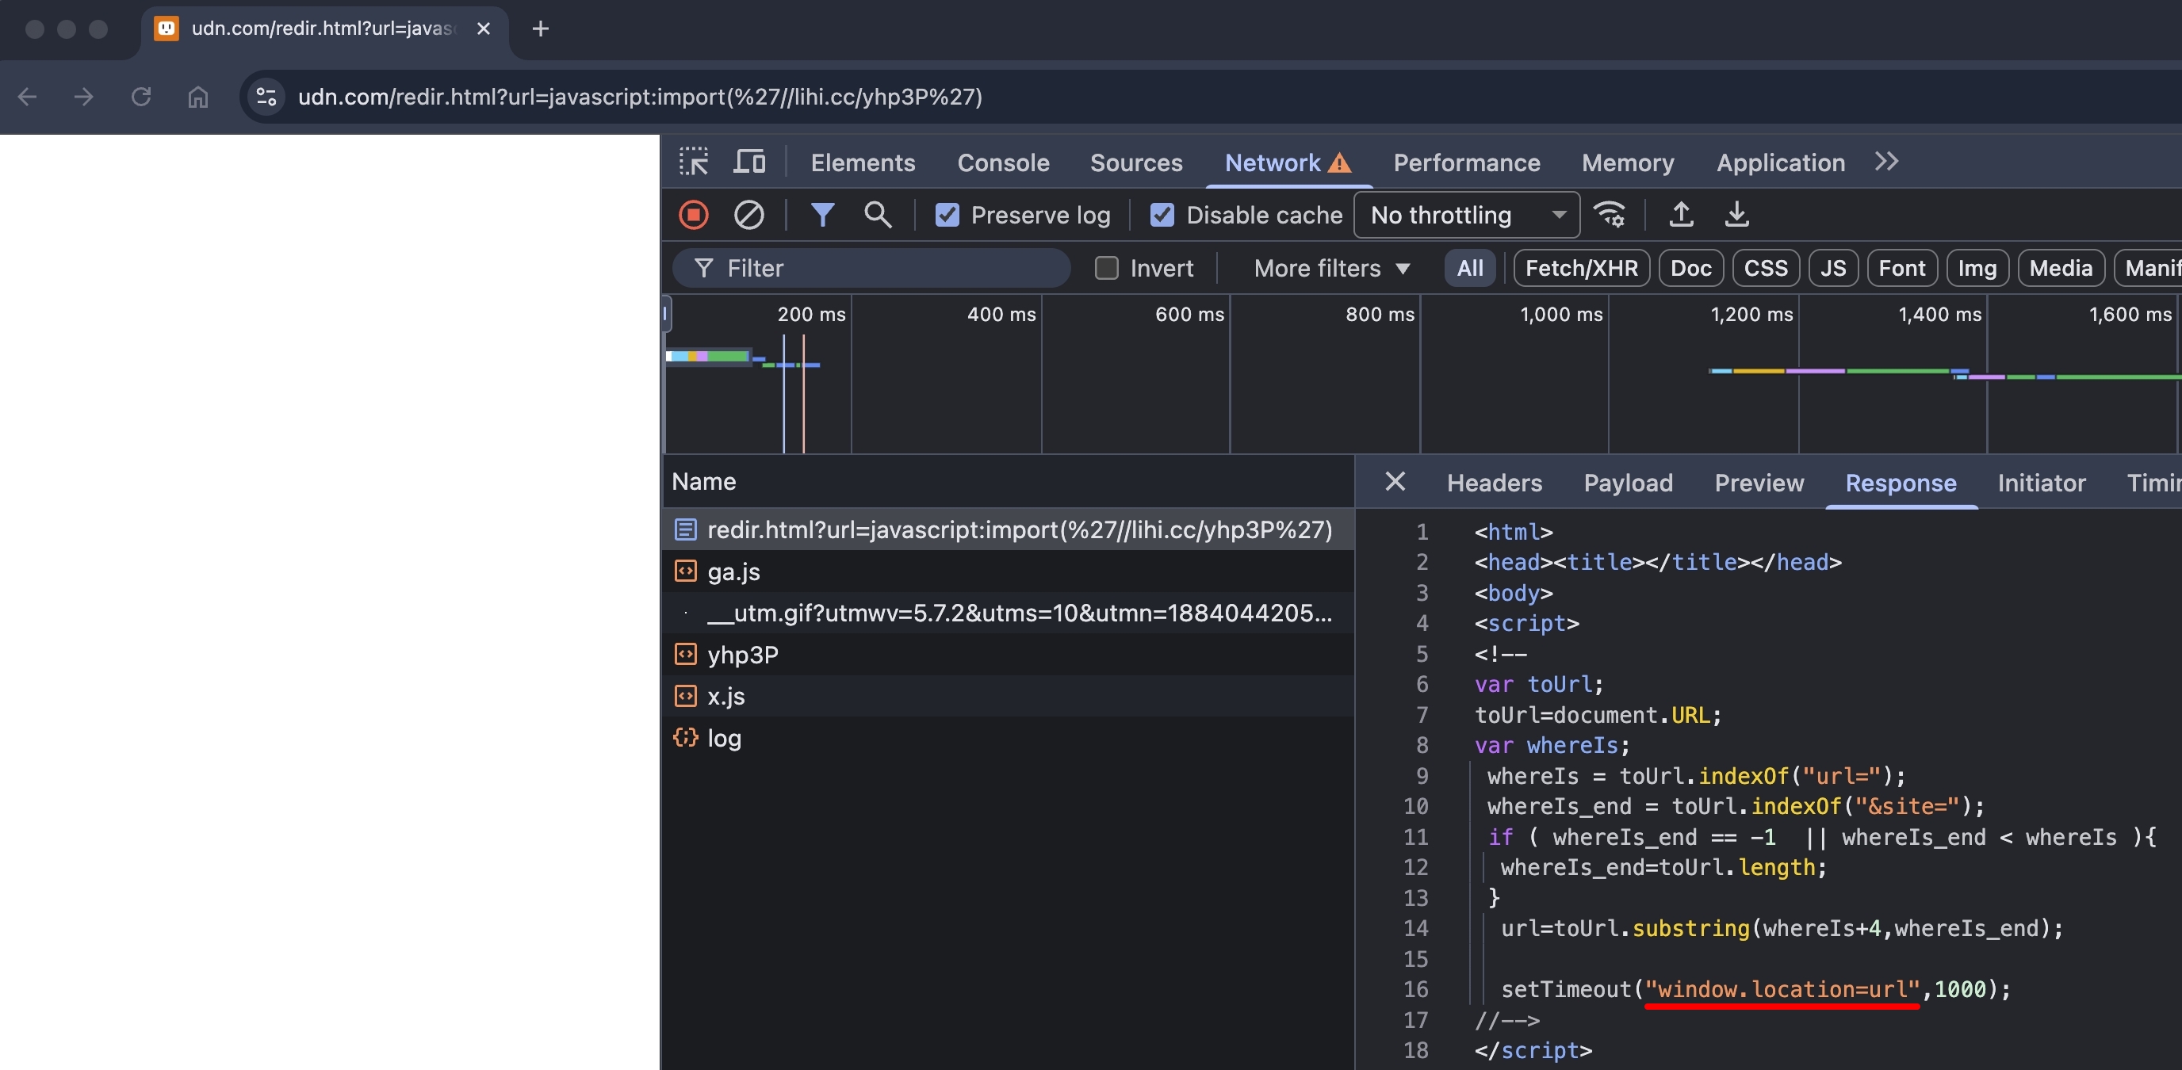
Task: Select the yhp3P request row
Action: (1008, 655)
